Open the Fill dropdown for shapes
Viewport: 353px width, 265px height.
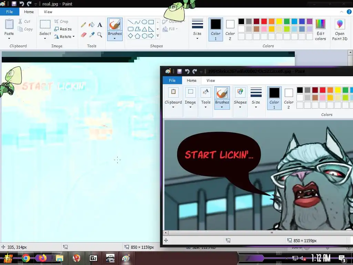pos(170,29)
